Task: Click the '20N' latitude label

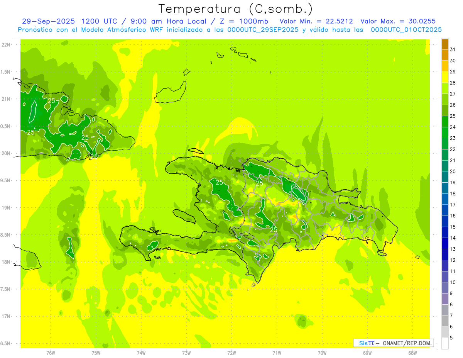Action: coord(6,154)
